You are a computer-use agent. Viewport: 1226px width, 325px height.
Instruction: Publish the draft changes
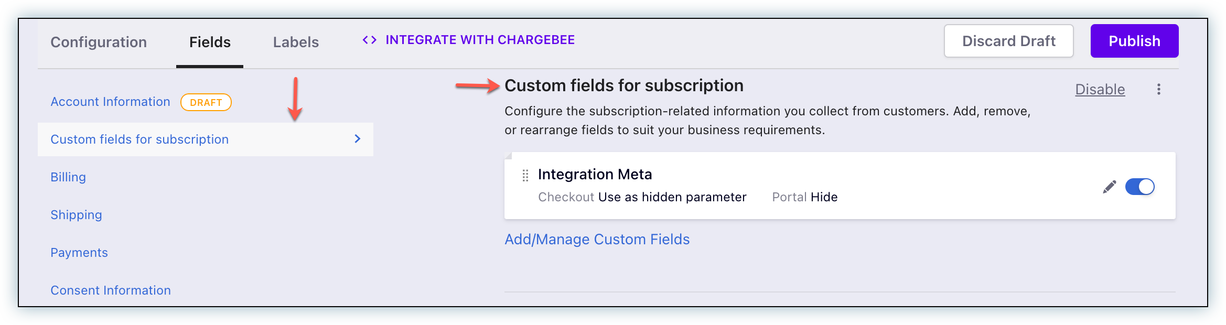(1134, 41)
